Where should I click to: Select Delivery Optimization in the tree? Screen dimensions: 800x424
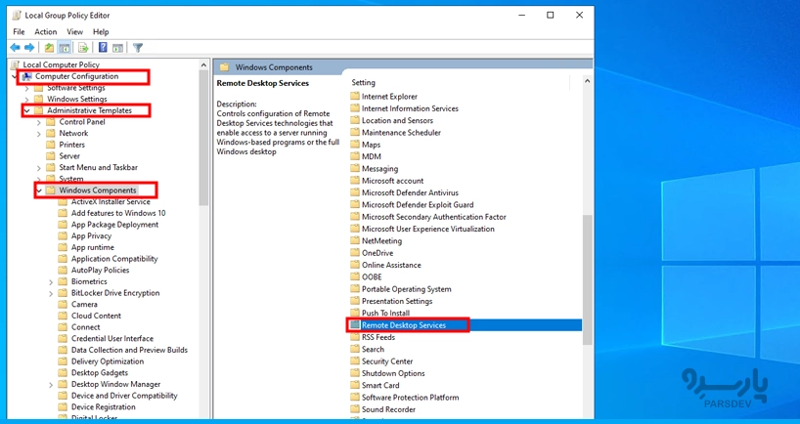(x=107, y=361)
